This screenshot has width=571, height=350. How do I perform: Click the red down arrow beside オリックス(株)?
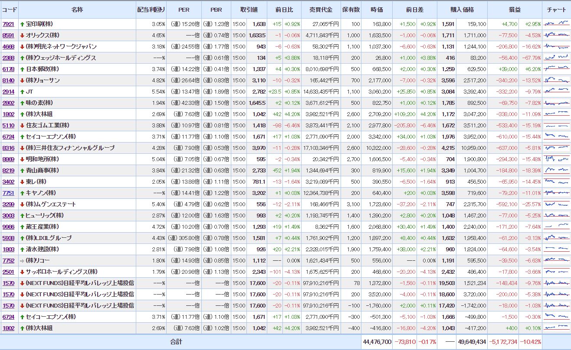pos(22,36)
